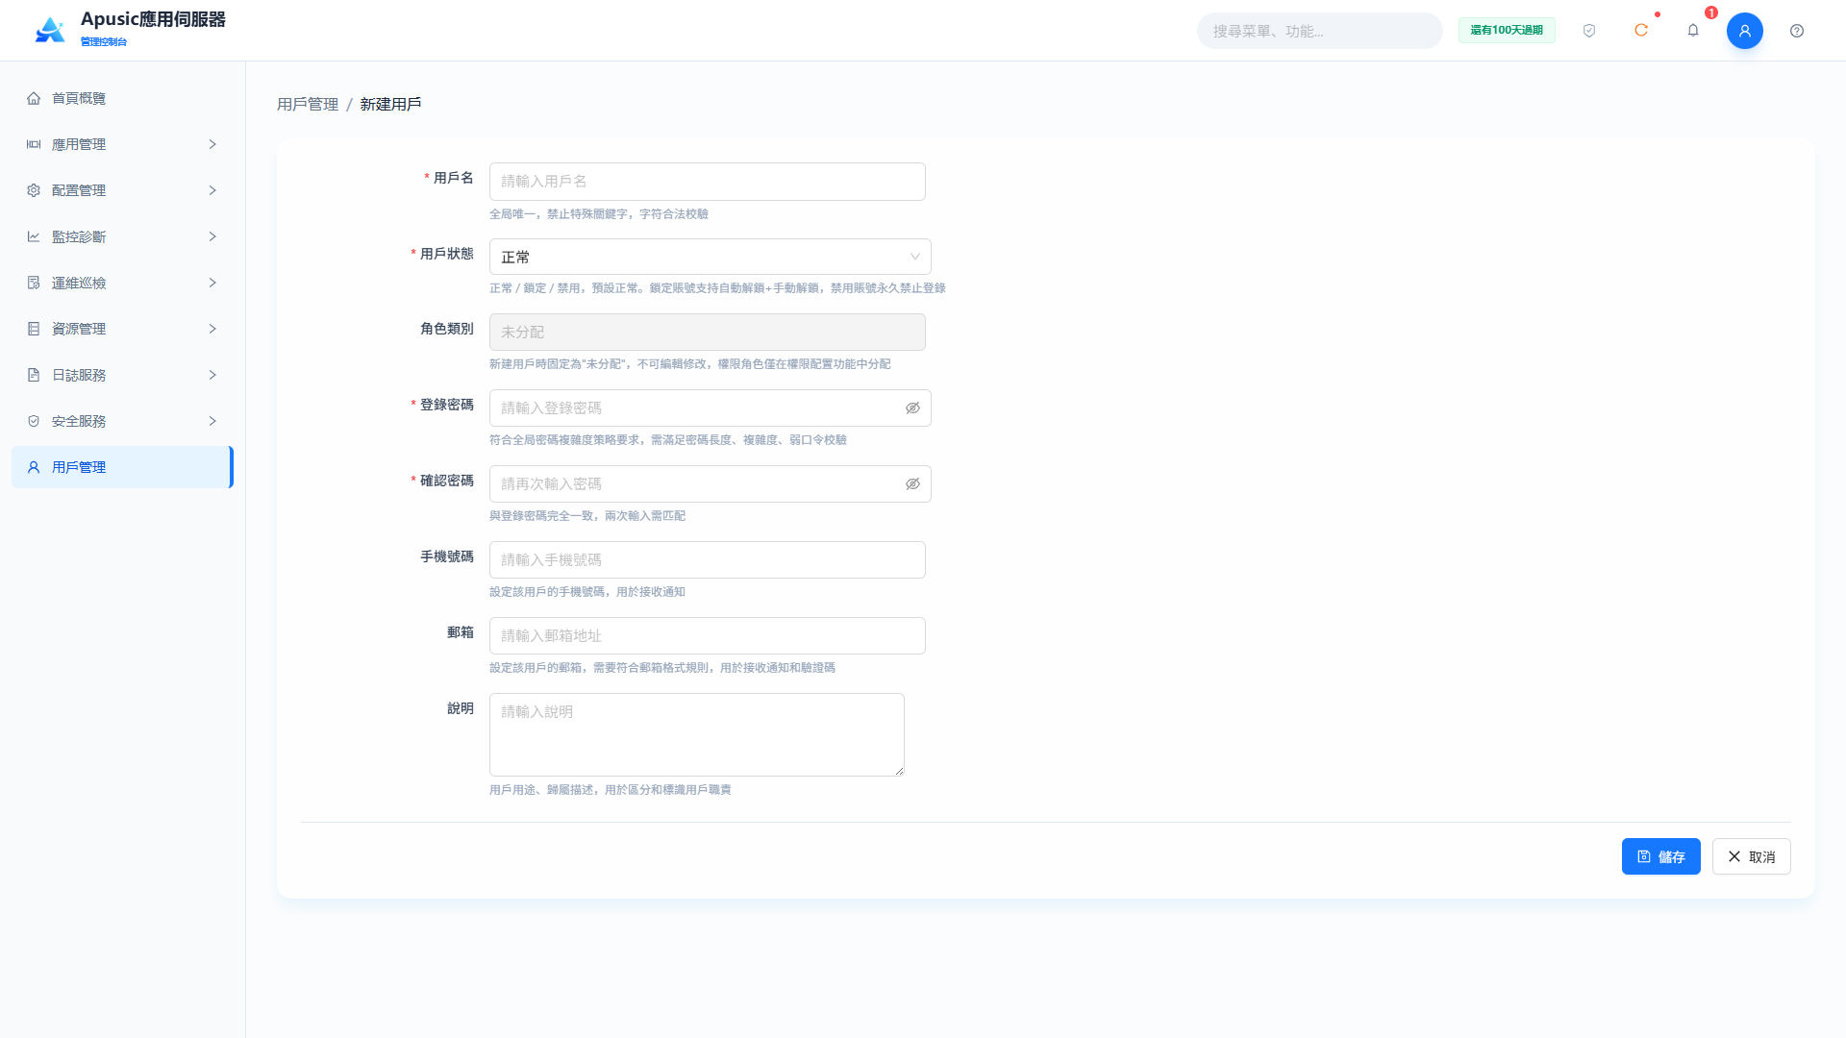Click the 應用管理 sidebar icon
Screen dimensions: 1846x1038
point(34,144)
